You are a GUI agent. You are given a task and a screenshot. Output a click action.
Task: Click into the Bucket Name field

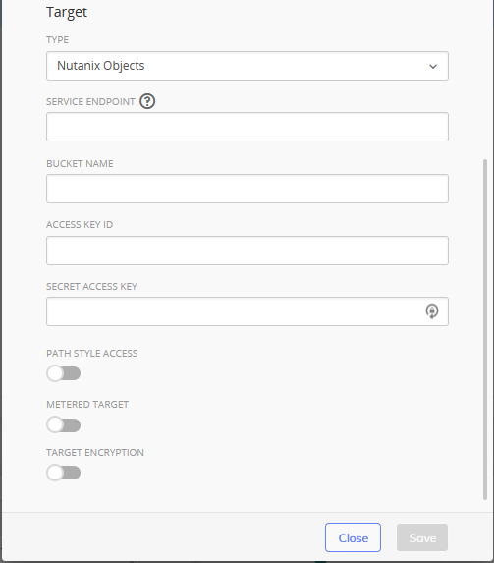click(247, 189)
